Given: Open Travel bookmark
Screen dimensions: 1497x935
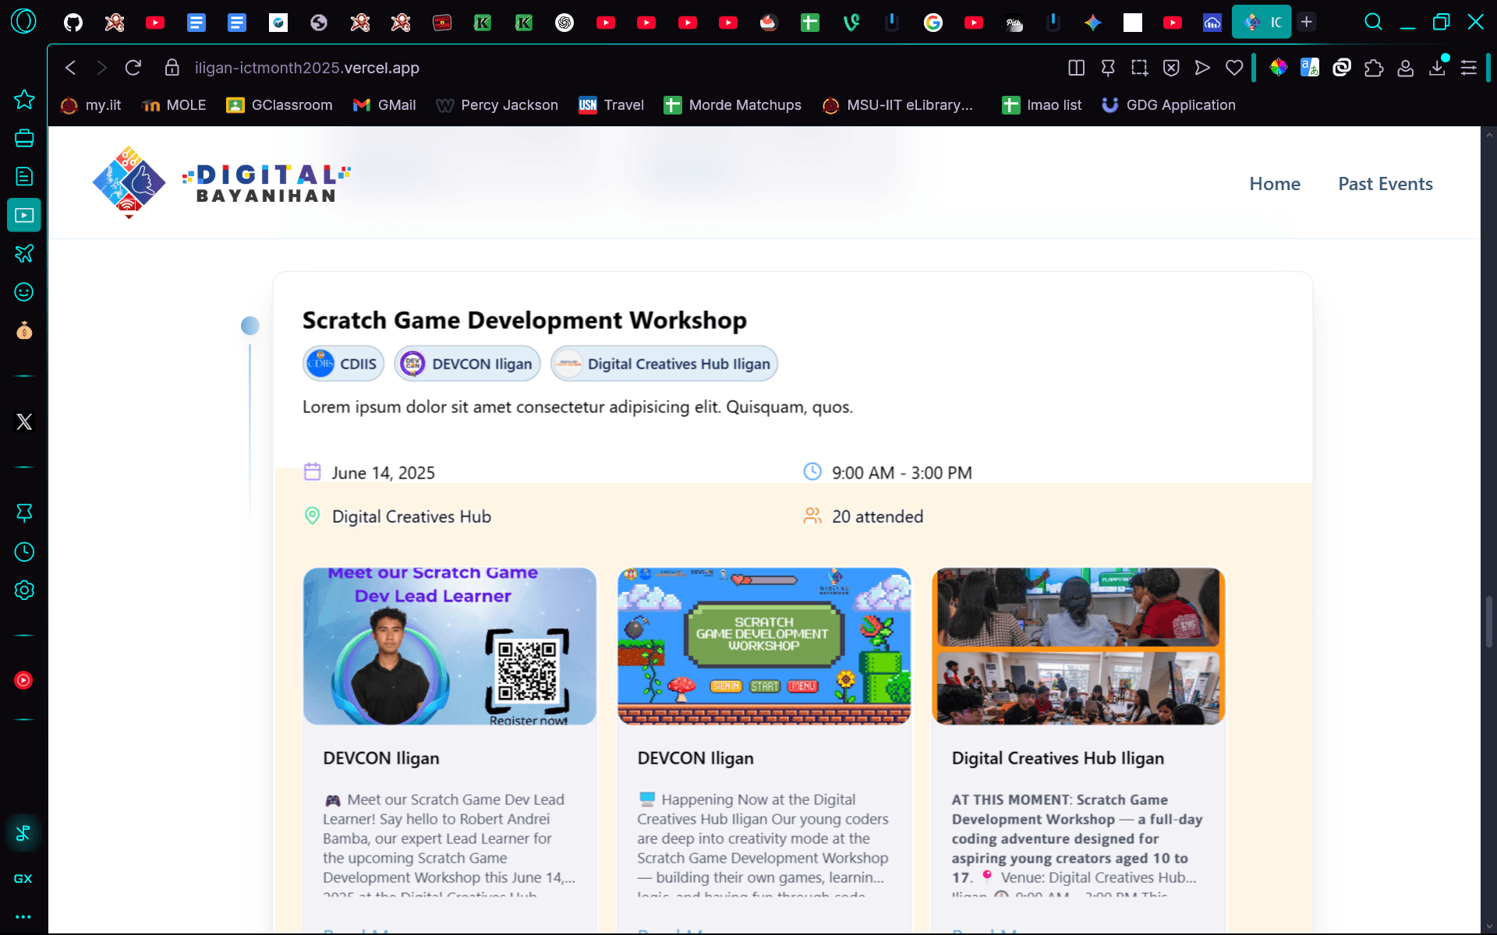Looking at the screenshot, I should pyautogui.click(x=611, y=105).
